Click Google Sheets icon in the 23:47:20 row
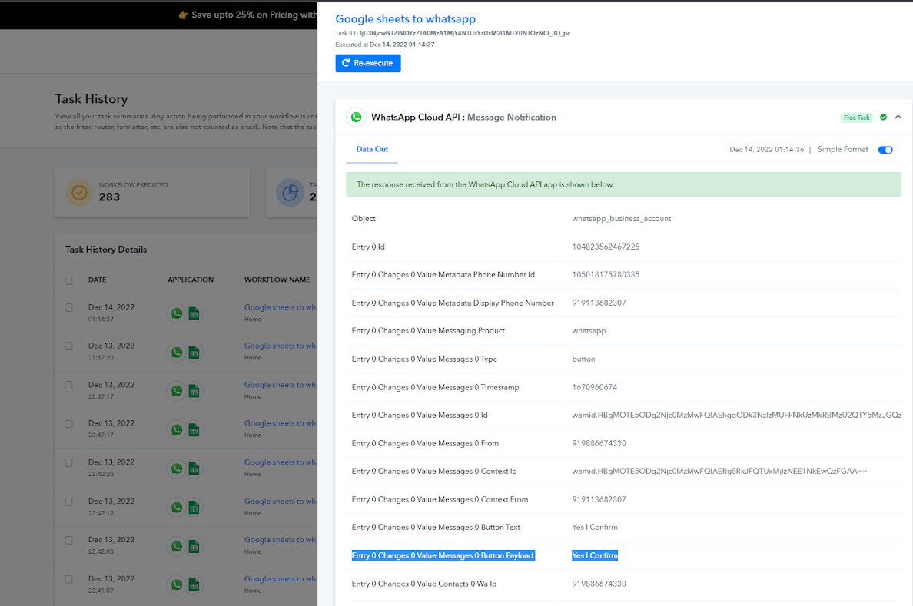This screenshot has width=913, height=606. tap(194, 353)
